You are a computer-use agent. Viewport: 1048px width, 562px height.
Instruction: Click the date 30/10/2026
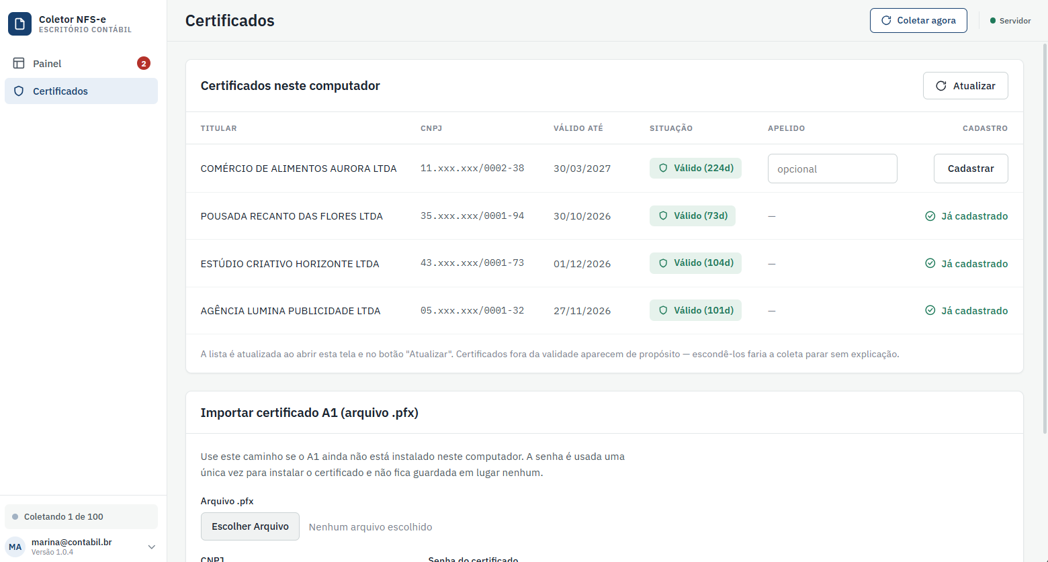pyautogui.click(x=582, y=216)
